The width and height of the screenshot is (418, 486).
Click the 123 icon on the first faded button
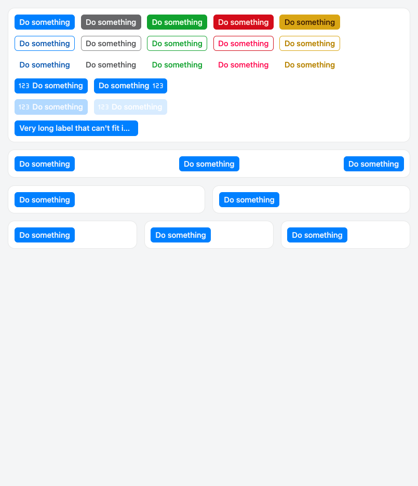point(24,107)
